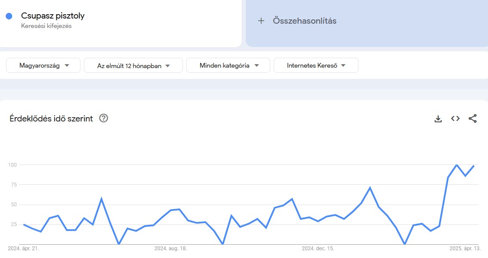The image size is (488, 258).
Task: Click the chart's peak at 100
Action: coord(457,165)
